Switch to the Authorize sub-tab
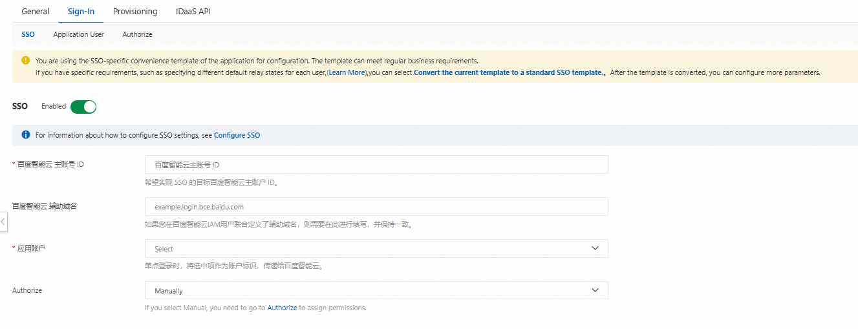 (x=137, y=34)
